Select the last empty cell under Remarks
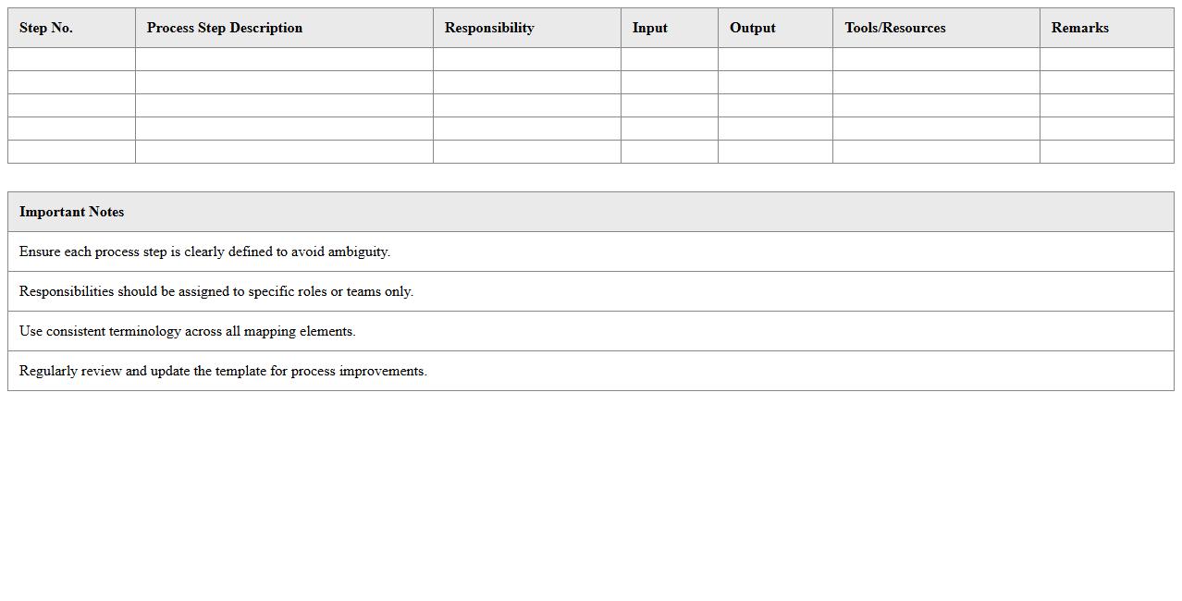 pos(1106,152)
